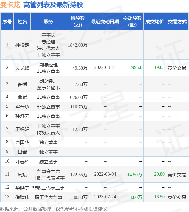Click the 职务 column header

point(48,22)
